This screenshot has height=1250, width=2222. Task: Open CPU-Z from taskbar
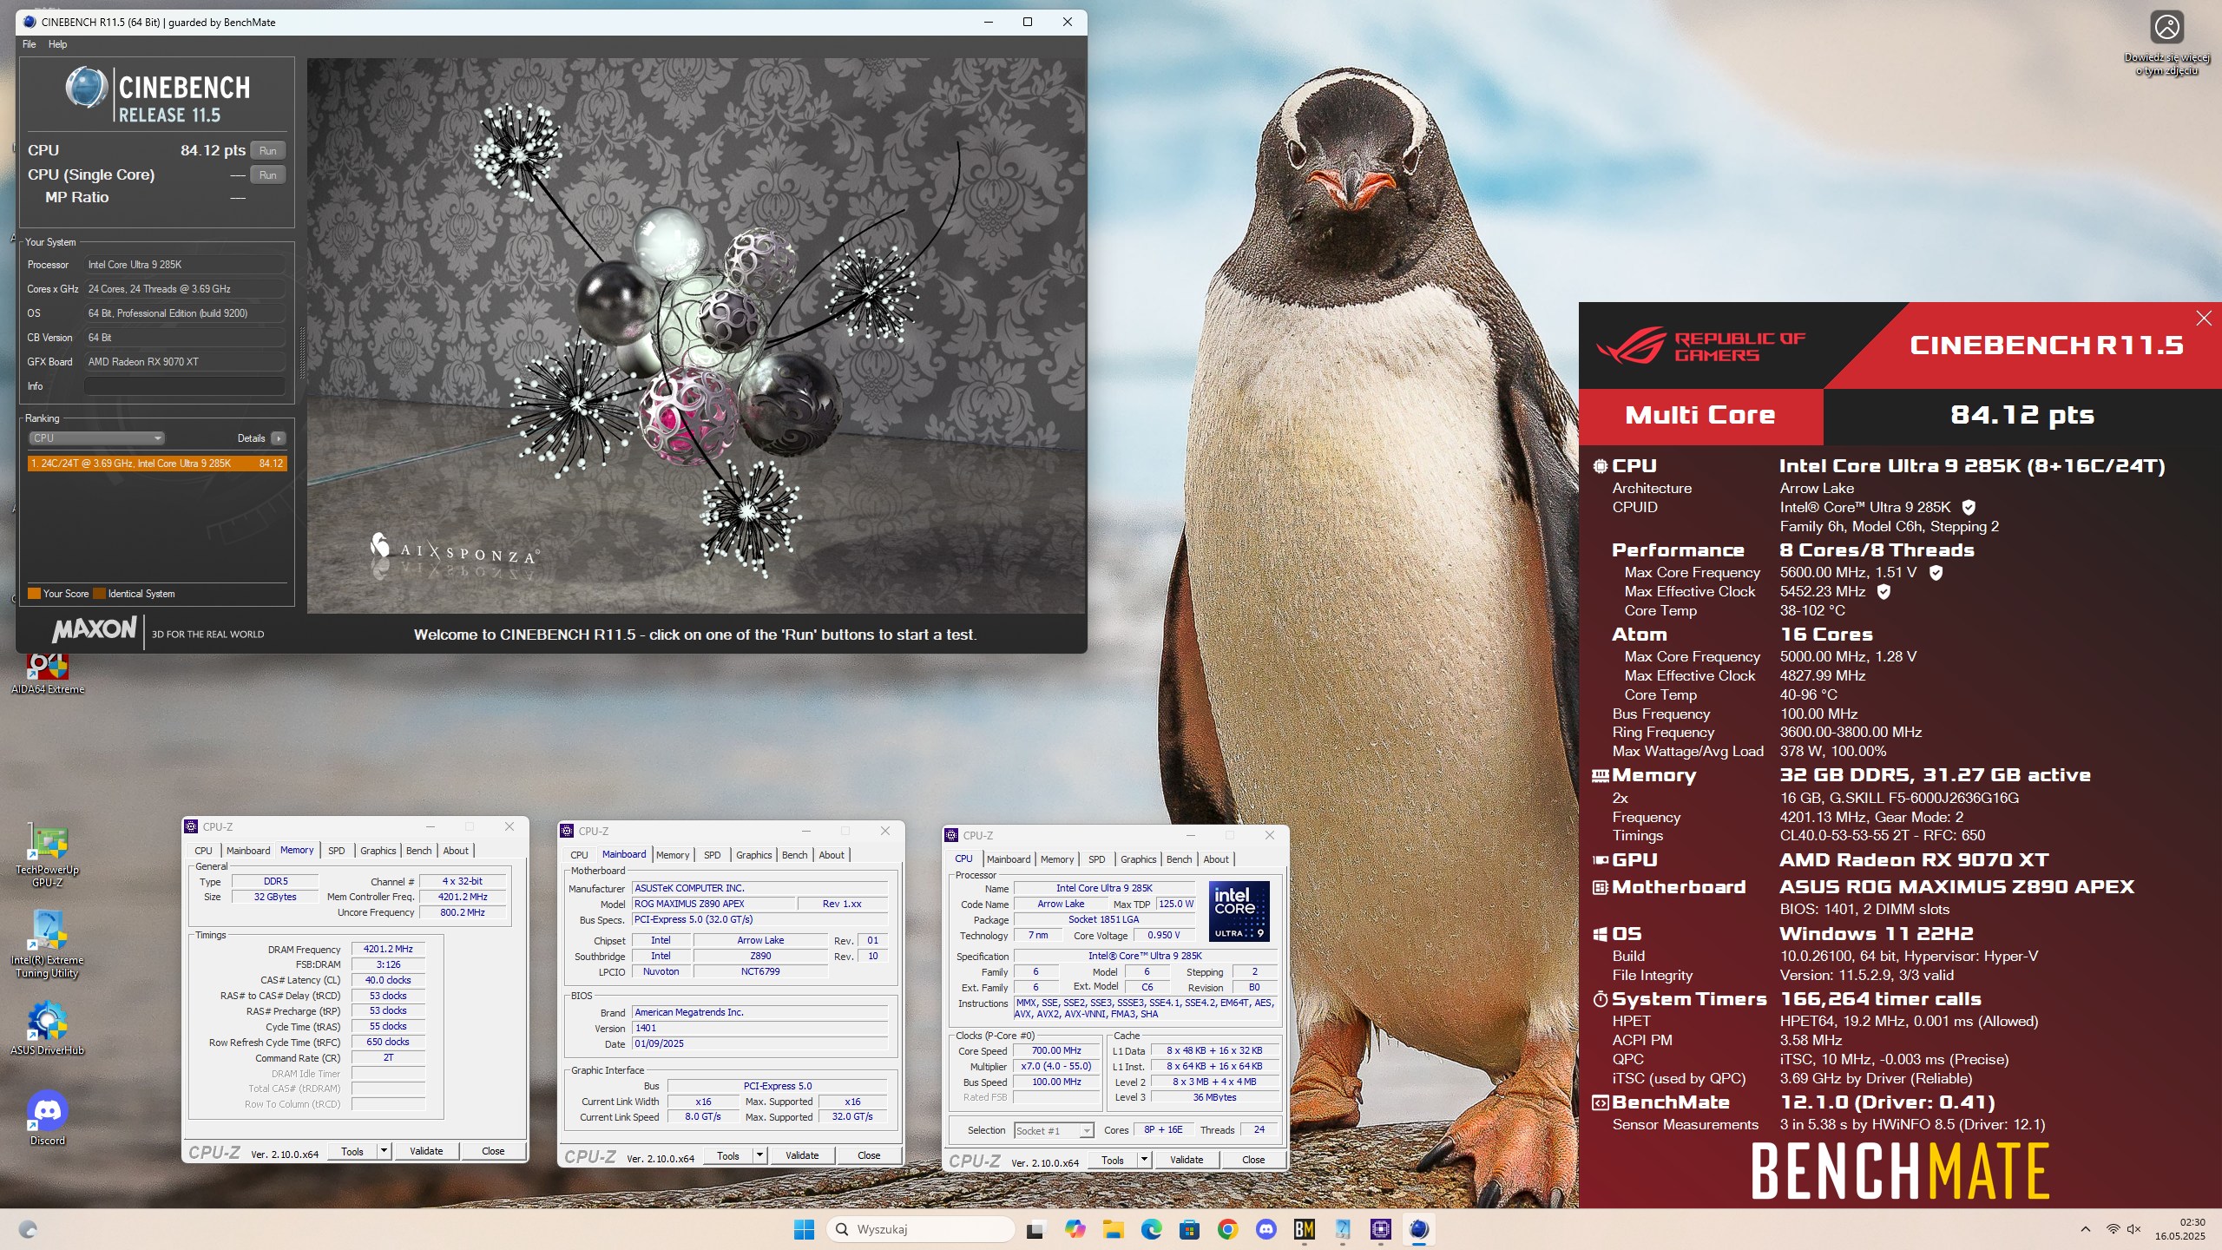1380,1229
